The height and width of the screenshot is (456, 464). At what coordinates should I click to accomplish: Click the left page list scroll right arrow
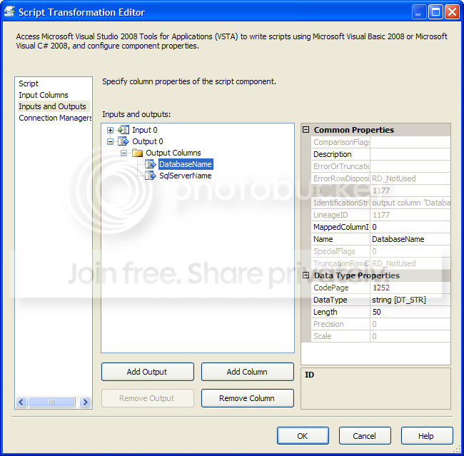[85, 402]
